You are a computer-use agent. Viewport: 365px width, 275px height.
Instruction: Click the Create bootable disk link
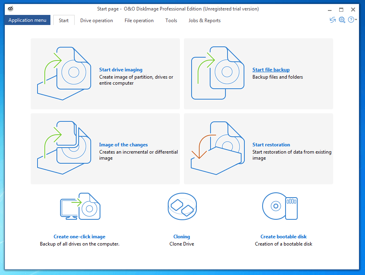284,237
